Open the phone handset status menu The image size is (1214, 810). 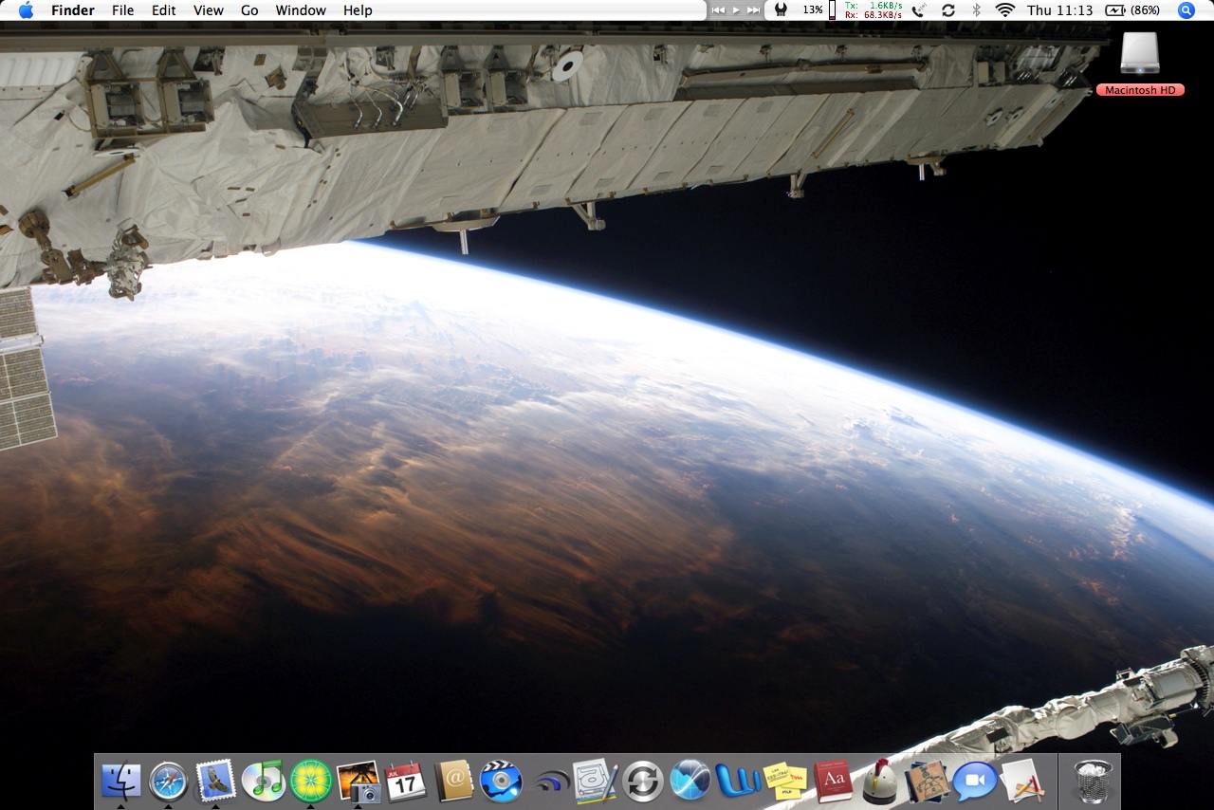coord(918,10)
